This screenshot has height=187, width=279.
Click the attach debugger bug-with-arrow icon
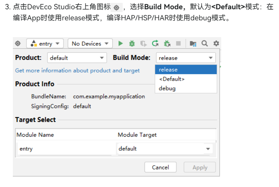click(167, 44)
